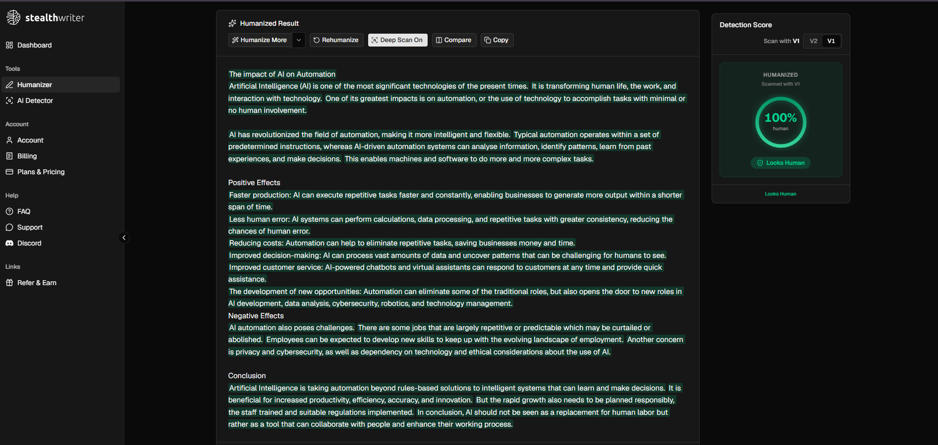Image resolution: width=938 pixels, height=445 pixels.
Task: Click the Account person icon
Action: pos(9,140)
